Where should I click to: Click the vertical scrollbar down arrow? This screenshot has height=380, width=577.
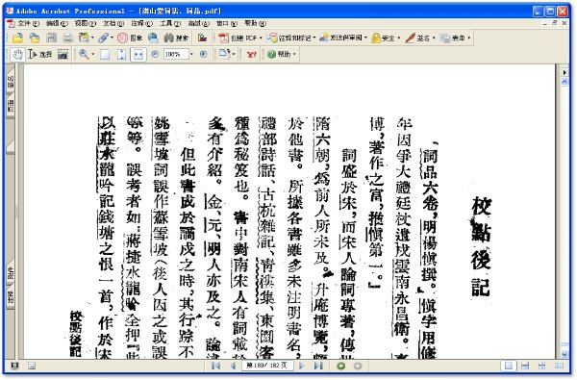564,354
